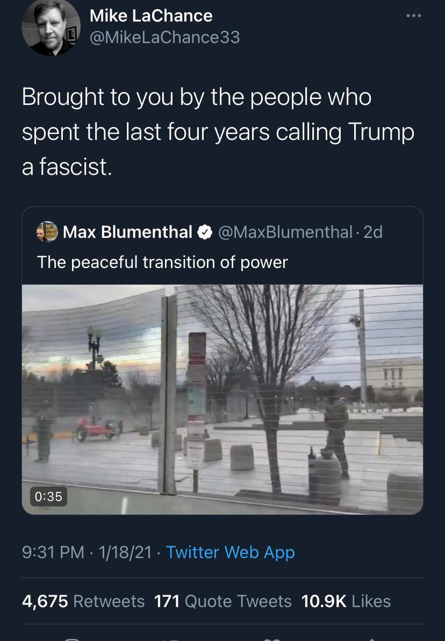The width and height of the screenshot is (445, 641).
Task: Show the 10.9K Likes list
Action: click(346, 601)
